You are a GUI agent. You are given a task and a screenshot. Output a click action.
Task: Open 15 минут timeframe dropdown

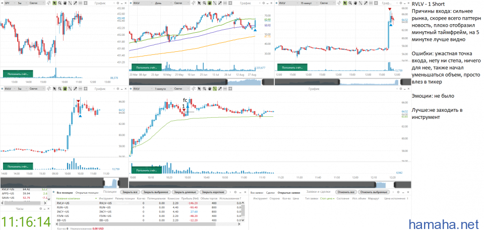coord(309,3)
